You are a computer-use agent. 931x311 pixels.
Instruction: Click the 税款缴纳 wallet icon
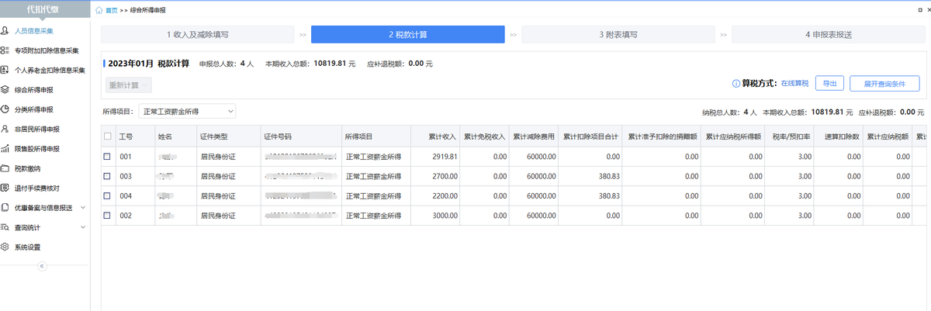point(5,168)
